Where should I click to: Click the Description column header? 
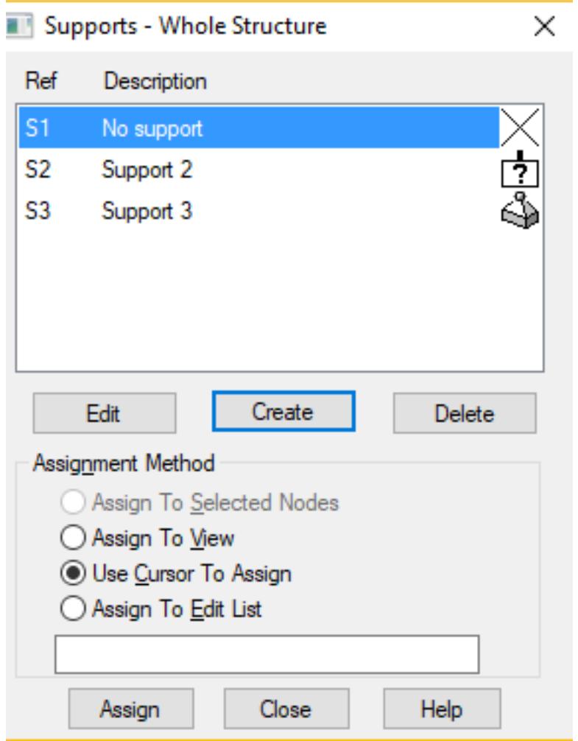155,80
